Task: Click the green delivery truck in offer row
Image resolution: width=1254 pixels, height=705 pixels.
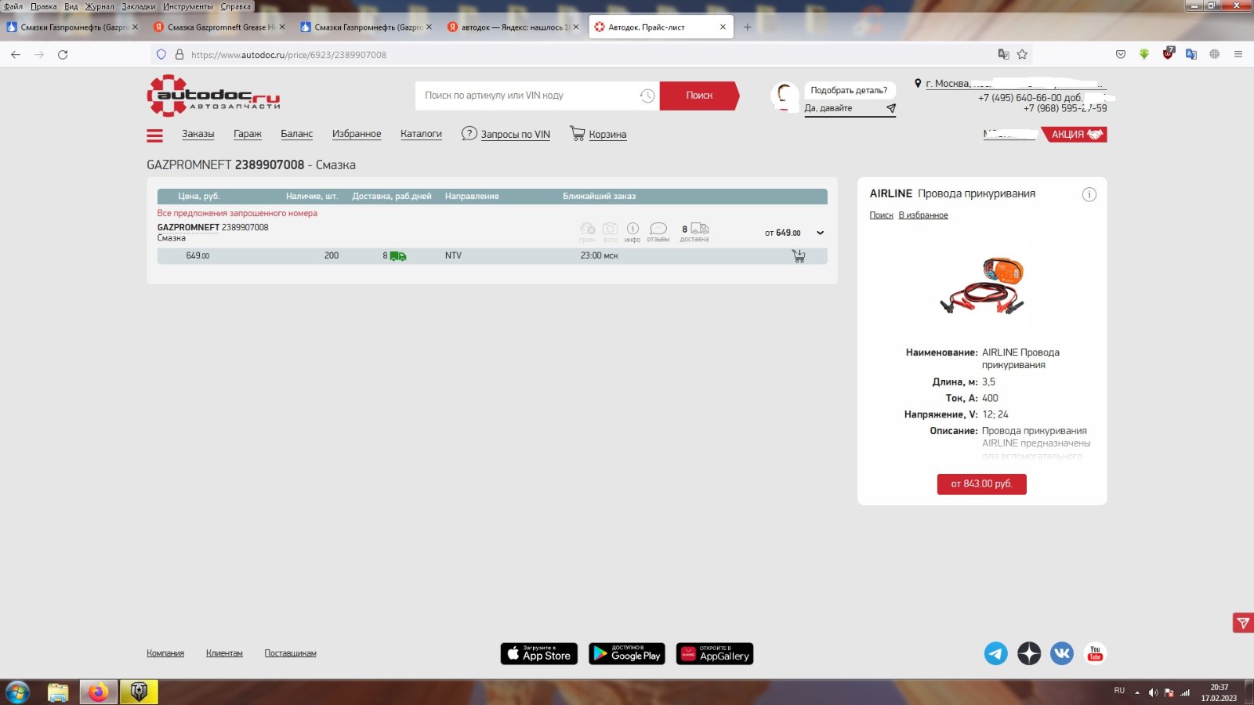Action: [x=398, y=256]
